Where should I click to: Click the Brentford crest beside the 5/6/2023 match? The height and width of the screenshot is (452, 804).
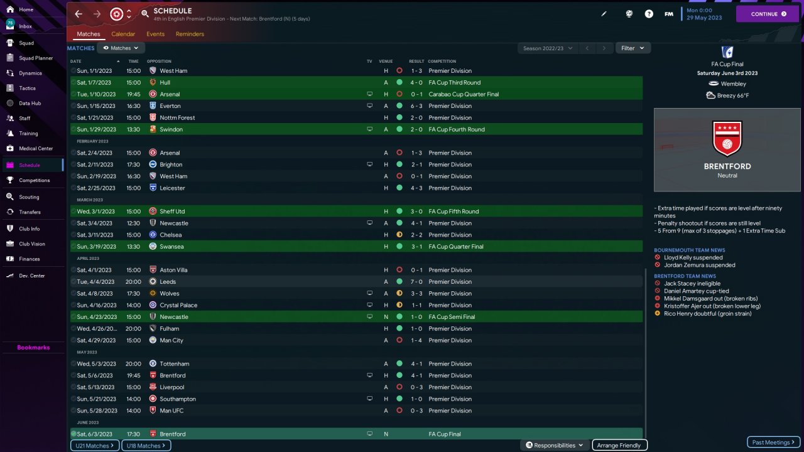pyautogui.click(x=153, y=375)
